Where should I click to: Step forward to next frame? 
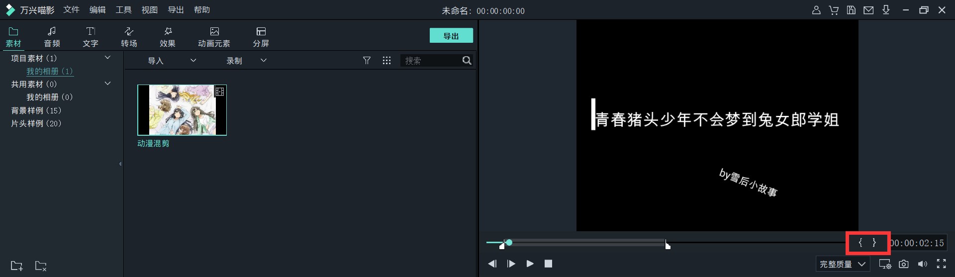point(511,264)
